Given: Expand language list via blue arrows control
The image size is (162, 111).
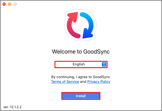Looking at the screenshot, I should tap(104, 64).
